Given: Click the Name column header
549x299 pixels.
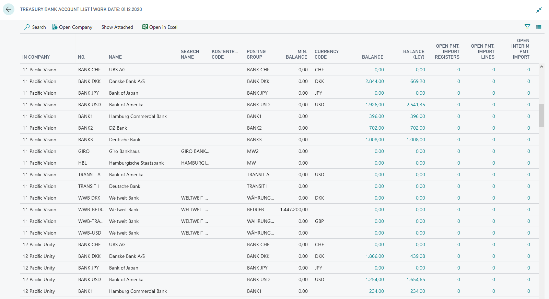Looking at the screenshot, I should click(115, 57).
